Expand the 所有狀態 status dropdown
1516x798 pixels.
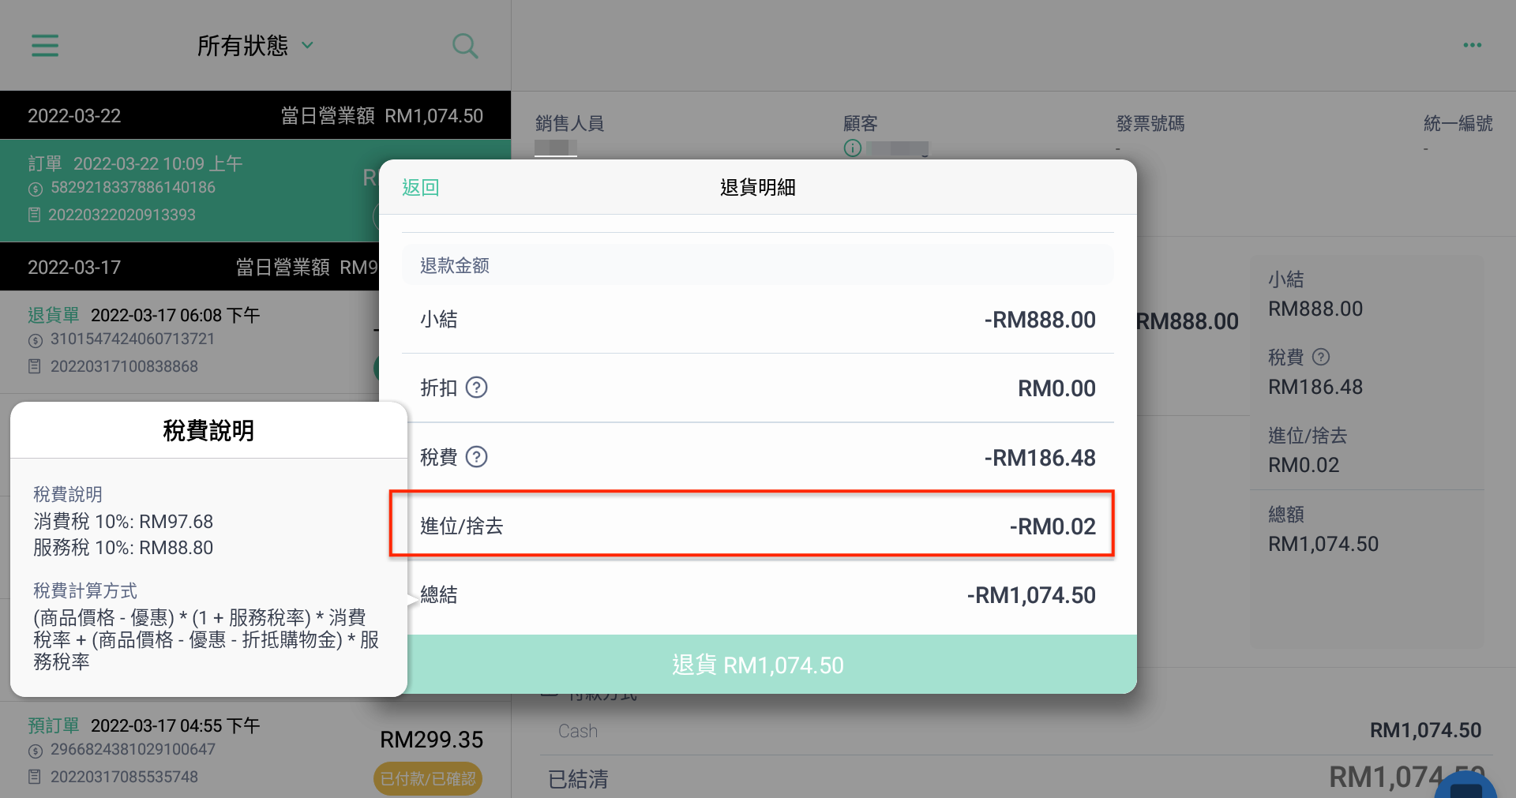coord(255,46)
